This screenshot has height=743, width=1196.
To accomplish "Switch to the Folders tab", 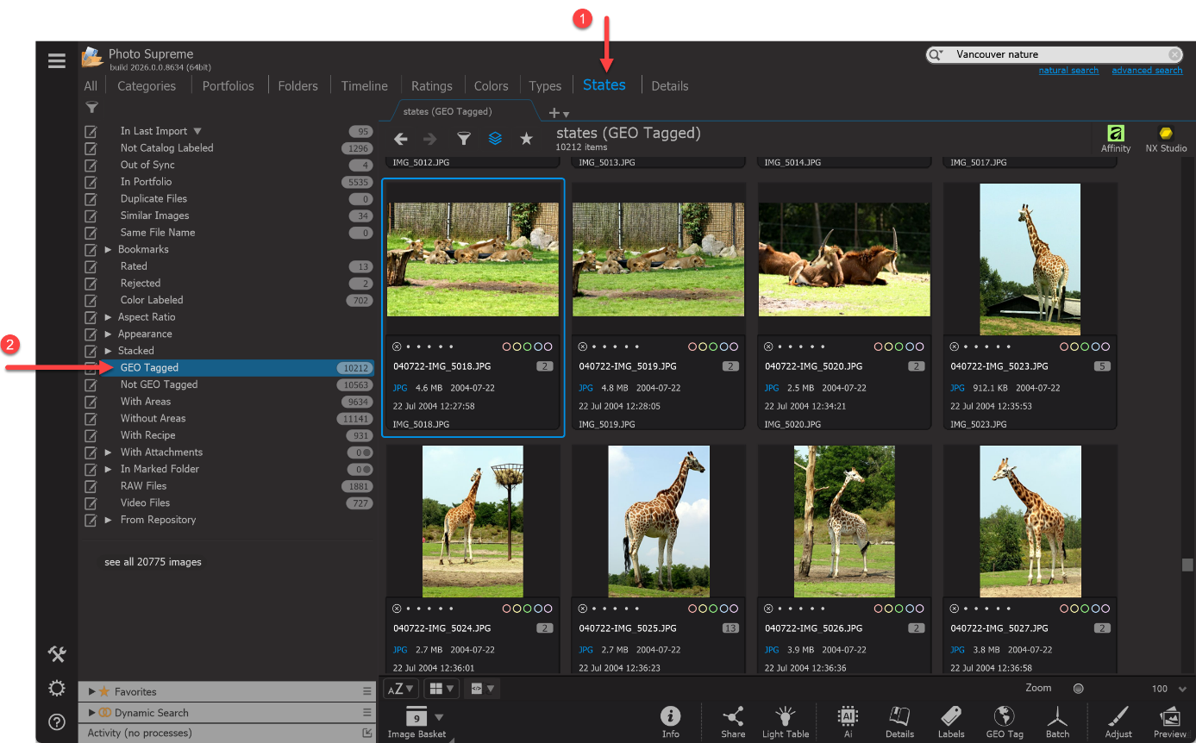I will [x=297, y=86].
